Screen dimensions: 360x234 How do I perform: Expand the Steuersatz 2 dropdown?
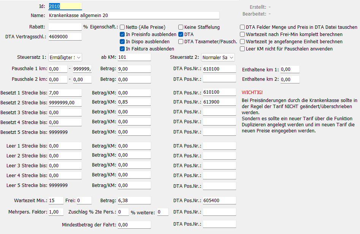pos(218,57)
